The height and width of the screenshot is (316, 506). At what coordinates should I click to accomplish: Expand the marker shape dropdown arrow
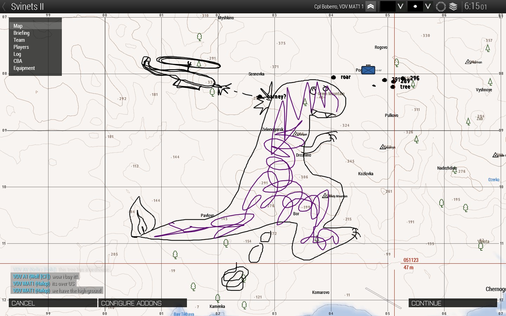428,7
